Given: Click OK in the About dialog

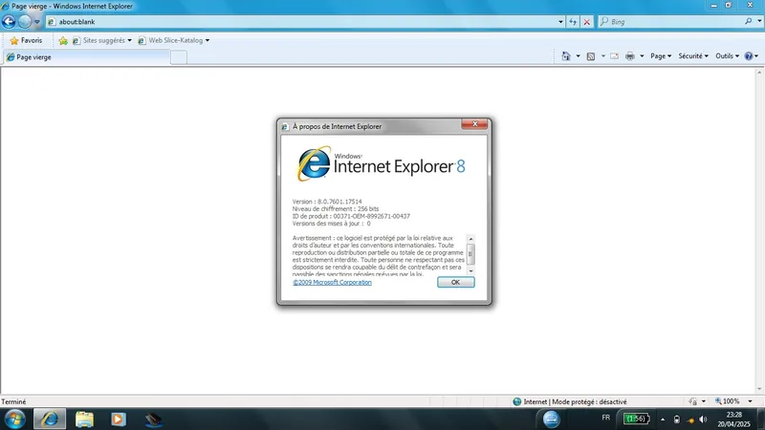Looking at the screenshot, I should pyautogui.click(x=456, y=282).
